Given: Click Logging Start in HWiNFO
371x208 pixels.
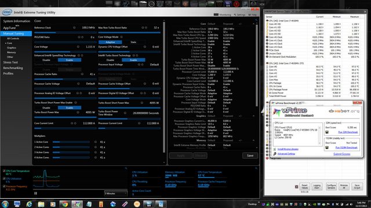Looking at the screenshot, I should pos(317,186).
